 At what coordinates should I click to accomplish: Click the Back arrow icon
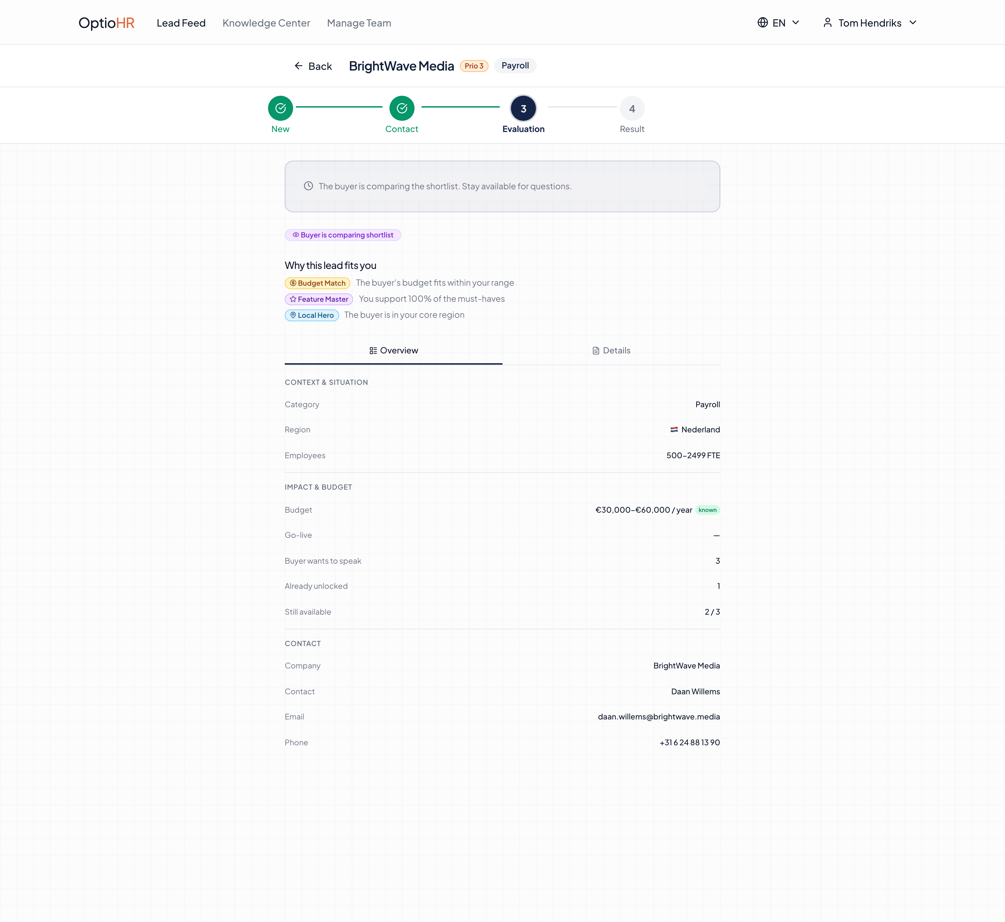[298, 66]
